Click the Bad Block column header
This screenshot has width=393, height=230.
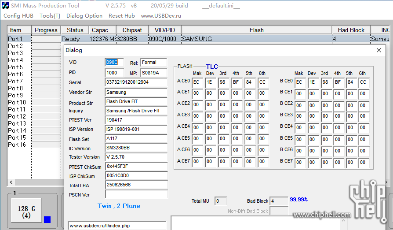pos(351,30)
